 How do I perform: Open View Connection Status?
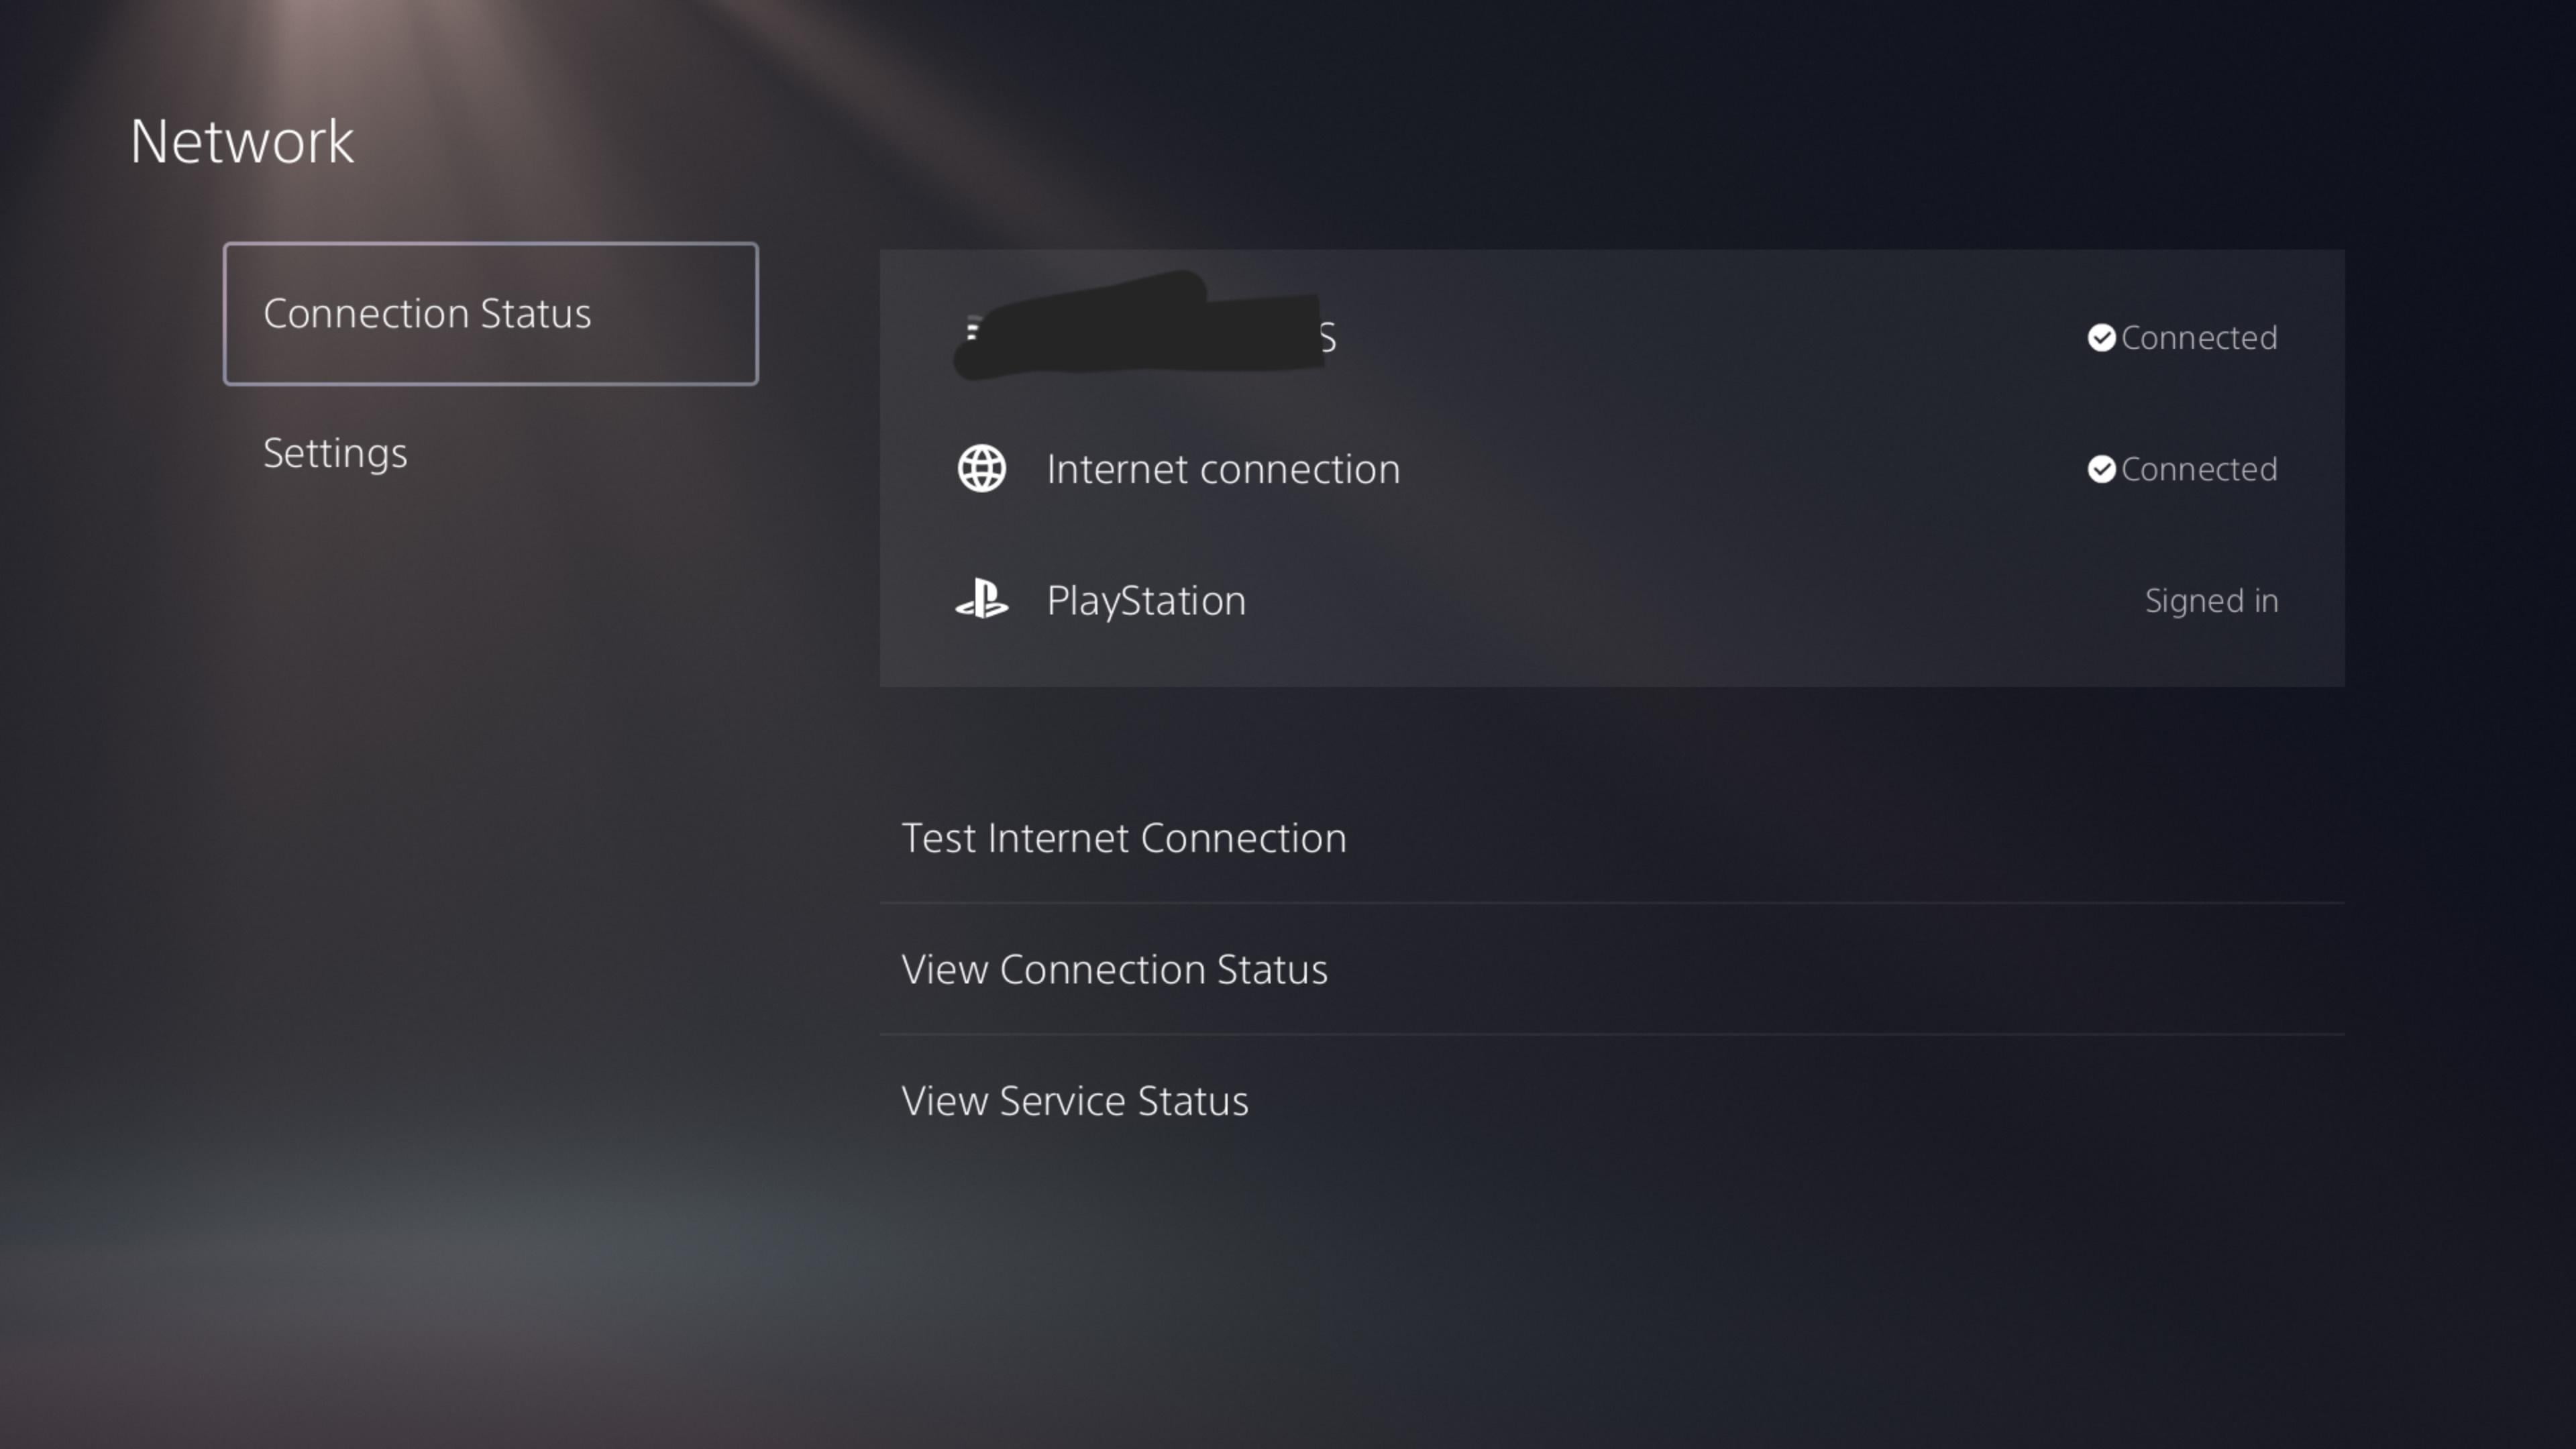1114,969
